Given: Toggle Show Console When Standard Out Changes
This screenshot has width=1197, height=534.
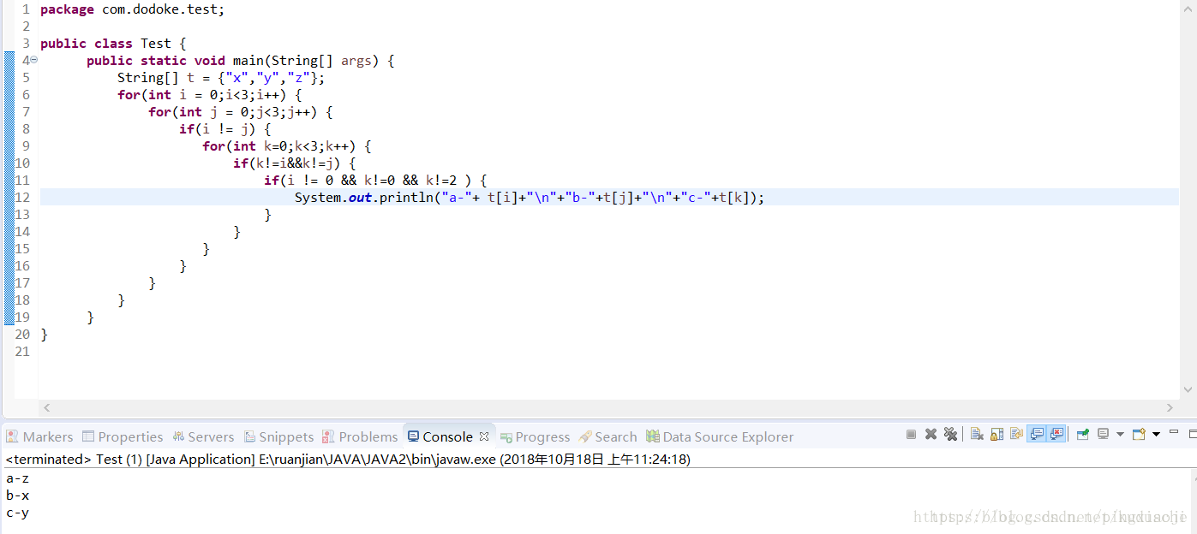Looking at the screenshot, I should tap(1037, 435).
